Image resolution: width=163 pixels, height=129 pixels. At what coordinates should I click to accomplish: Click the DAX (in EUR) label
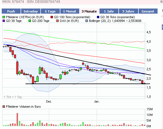point(69,21)
